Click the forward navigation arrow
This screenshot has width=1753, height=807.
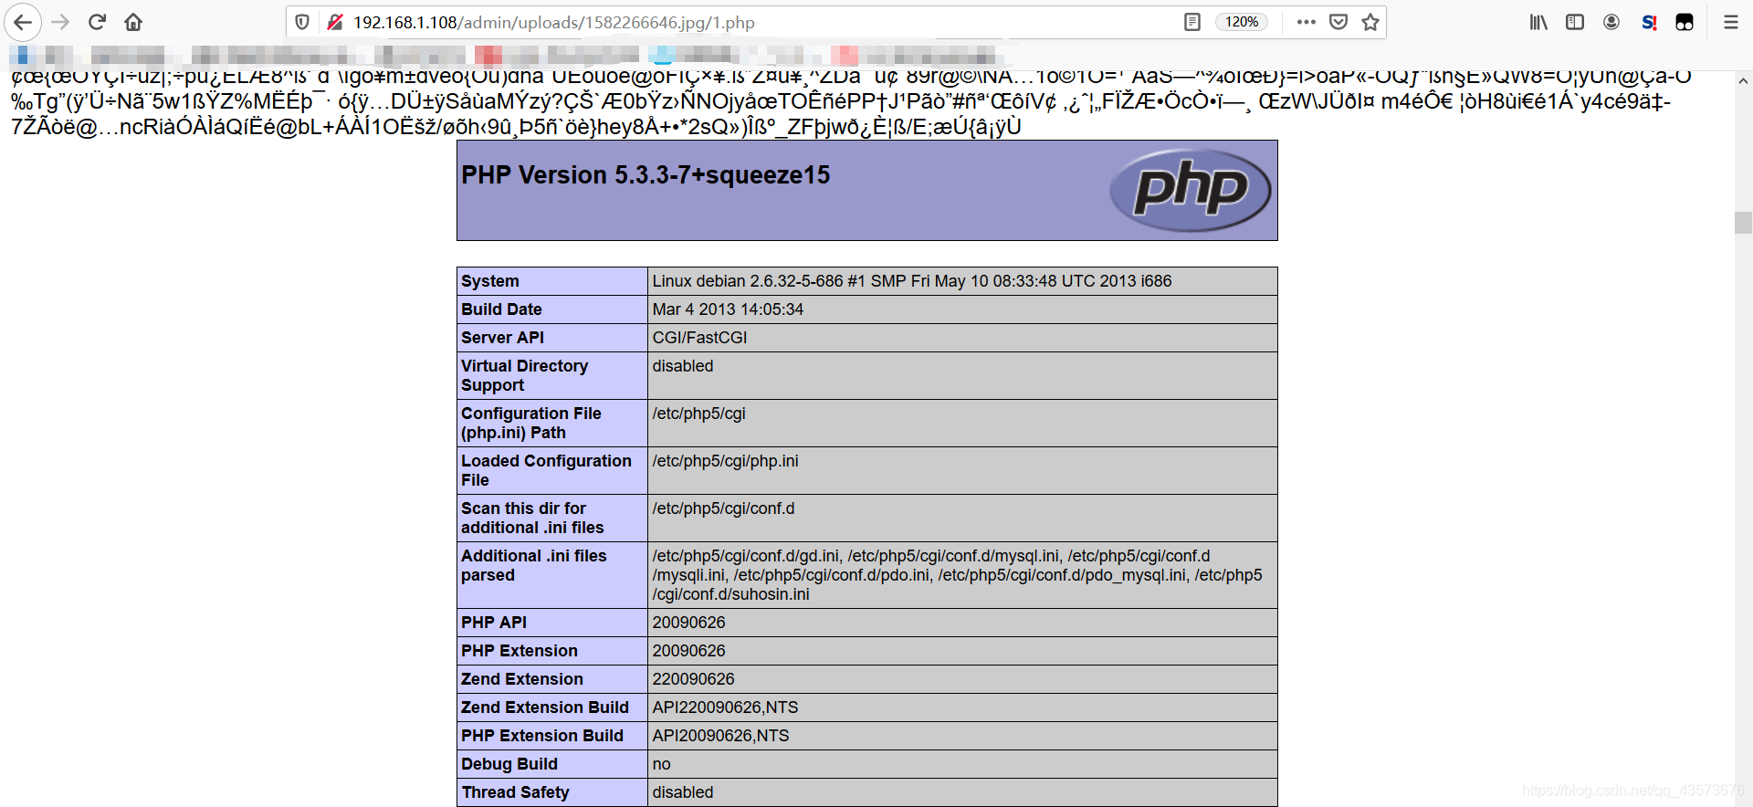click(60, 22)
